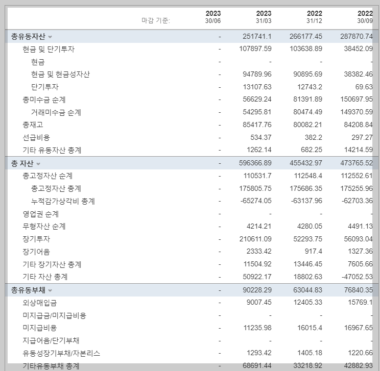The image size is (380, 371).
Task: Click the 마감 기준: label
Action: [x=156, y=20]
